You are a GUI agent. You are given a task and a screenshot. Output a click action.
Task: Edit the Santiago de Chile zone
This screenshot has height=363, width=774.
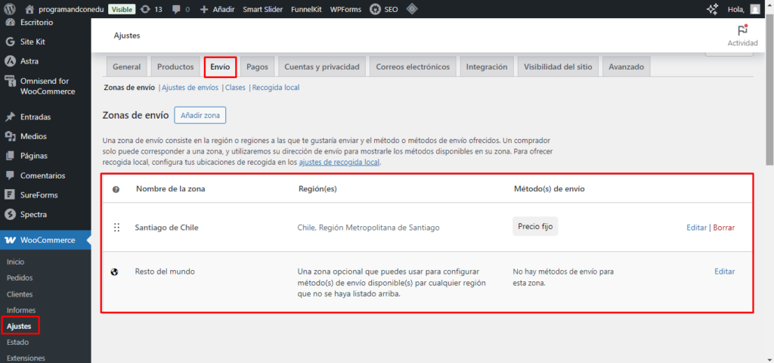point(696,228)
